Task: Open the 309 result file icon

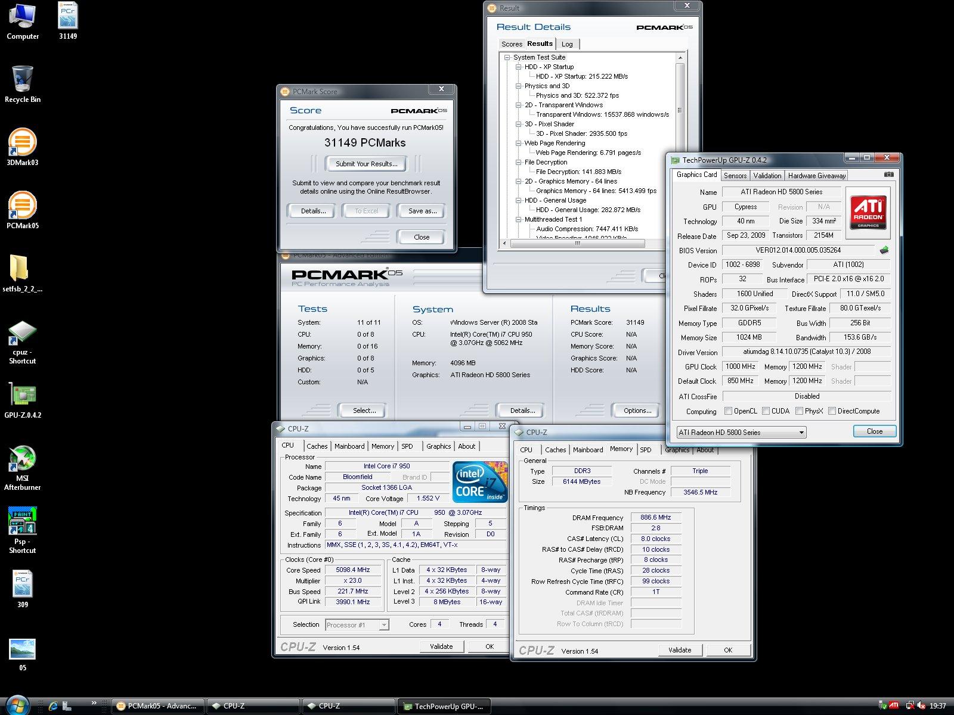Action: (x=23, y=590)
